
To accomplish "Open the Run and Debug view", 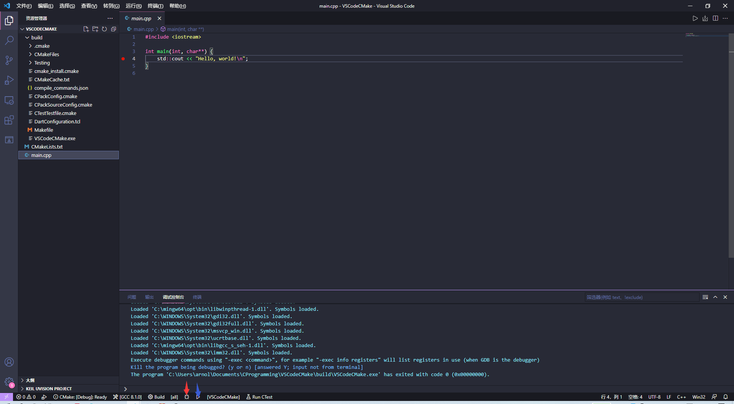I will [9, 80].
